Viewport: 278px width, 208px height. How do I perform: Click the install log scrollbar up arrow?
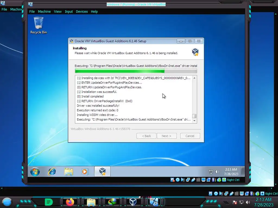194,78
